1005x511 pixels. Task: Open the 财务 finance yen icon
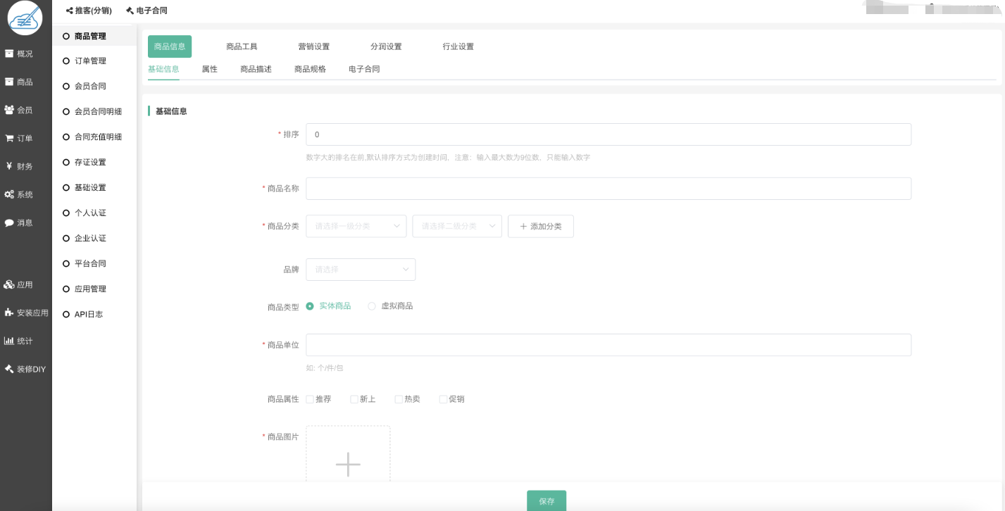pos(9,166)
